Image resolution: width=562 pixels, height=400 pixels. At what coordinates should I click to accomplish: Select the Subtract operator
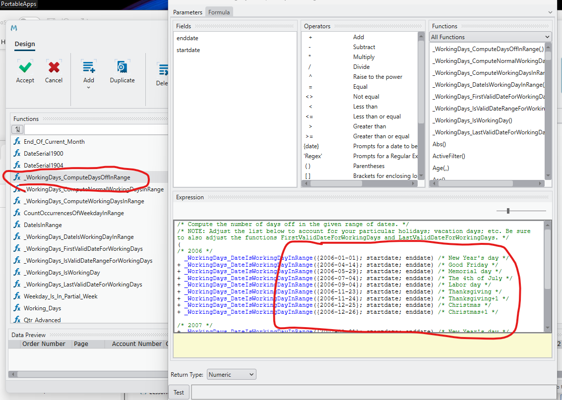[360, 47]
